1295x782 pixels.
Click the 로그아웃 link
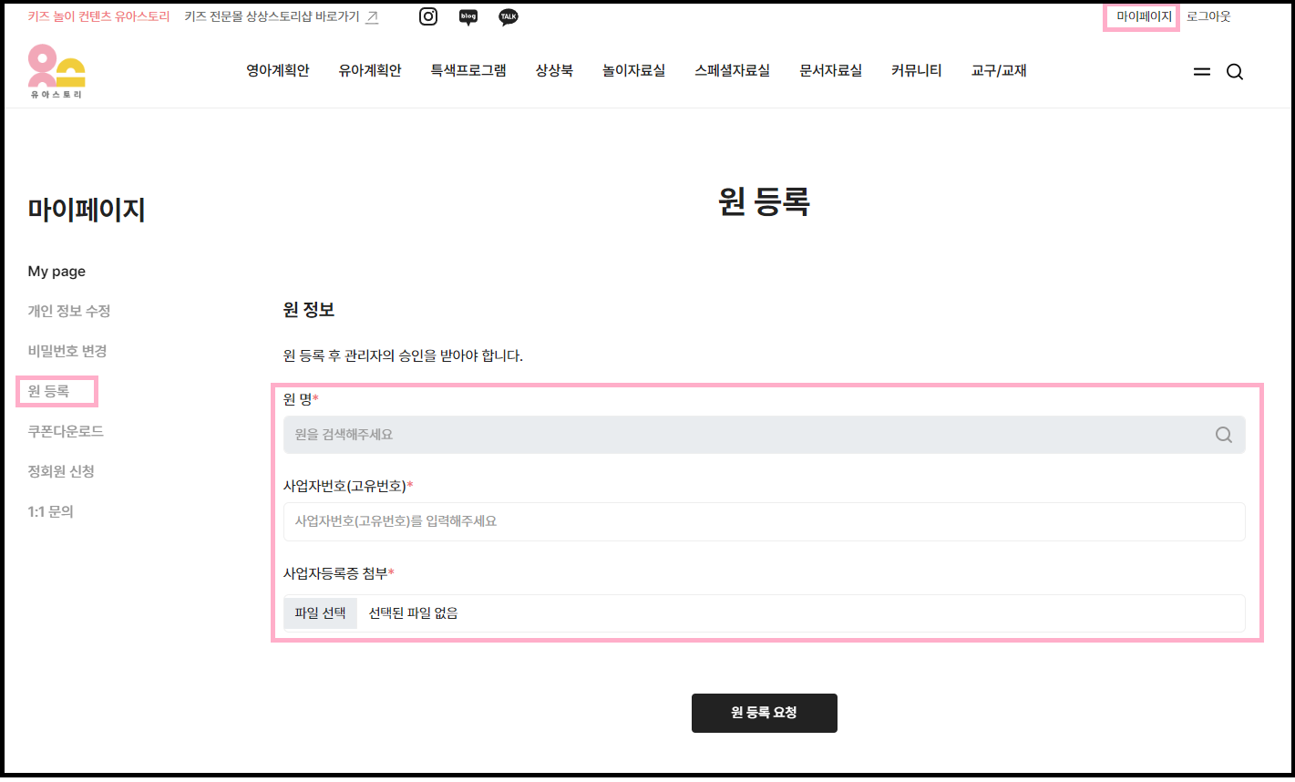click(1208, 16)
